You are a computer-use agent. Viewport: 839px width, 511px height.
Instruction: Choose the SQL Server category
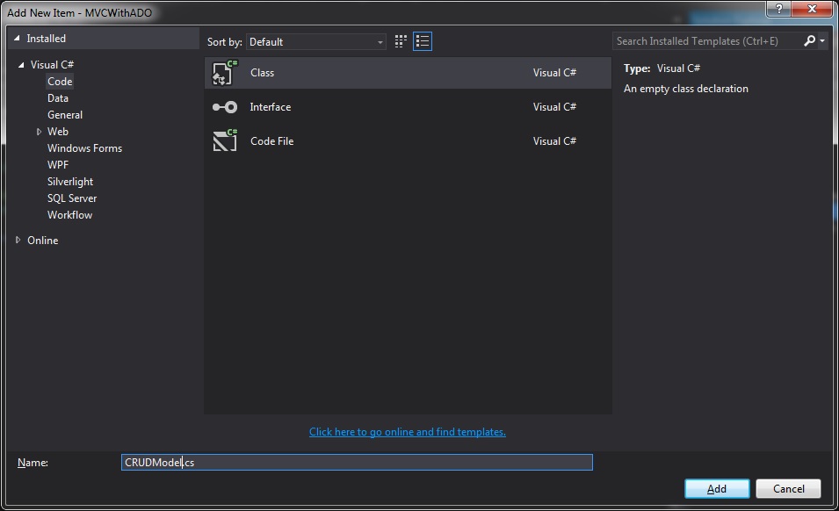[72, 198]
